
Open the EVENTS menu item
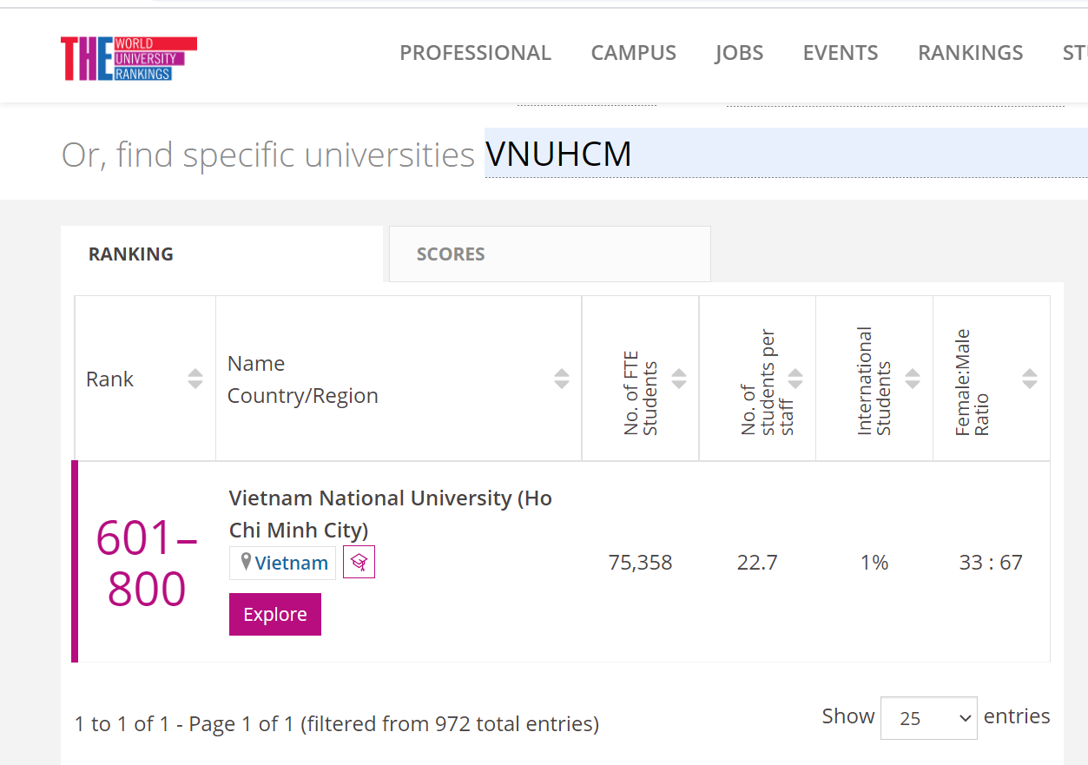pos(841,53)
